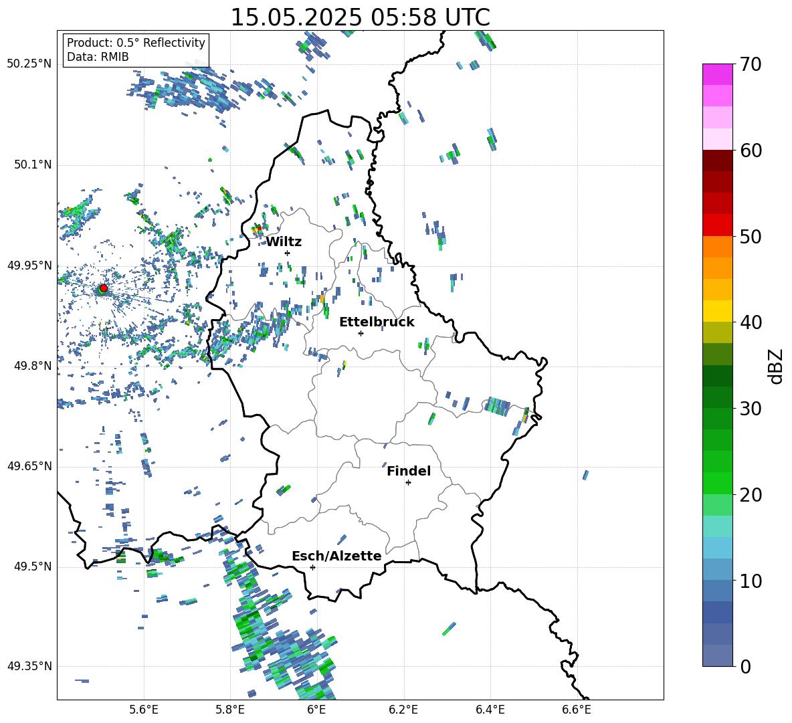Click the Wiltz map label
Image resolution: width=792 pixels, height=723 pixels.
click(284, 242)
